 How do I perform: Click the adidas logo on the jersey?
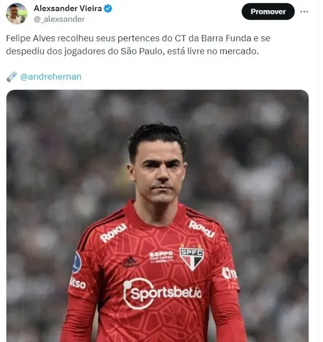pyautogui.click(x=130, y=262)
